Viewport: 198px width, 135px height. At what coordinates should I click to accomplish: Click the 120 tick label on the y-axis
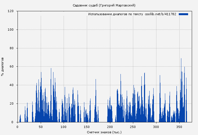pos(11,11)
